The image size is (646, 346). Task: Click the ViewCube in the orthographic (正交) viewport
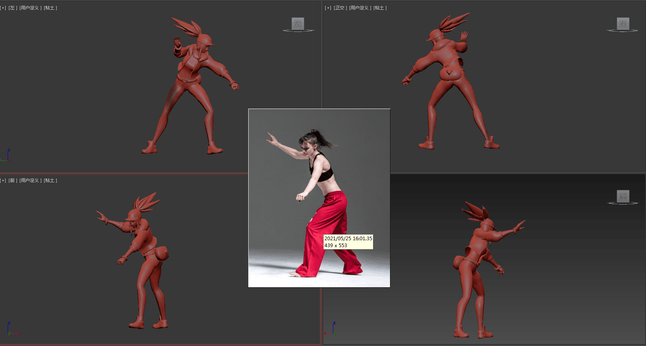coord(623,23)
